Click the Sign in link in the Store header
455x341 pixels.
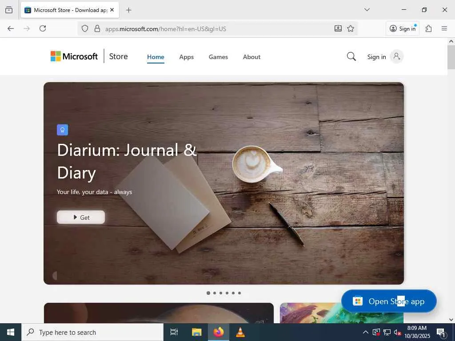376,57
